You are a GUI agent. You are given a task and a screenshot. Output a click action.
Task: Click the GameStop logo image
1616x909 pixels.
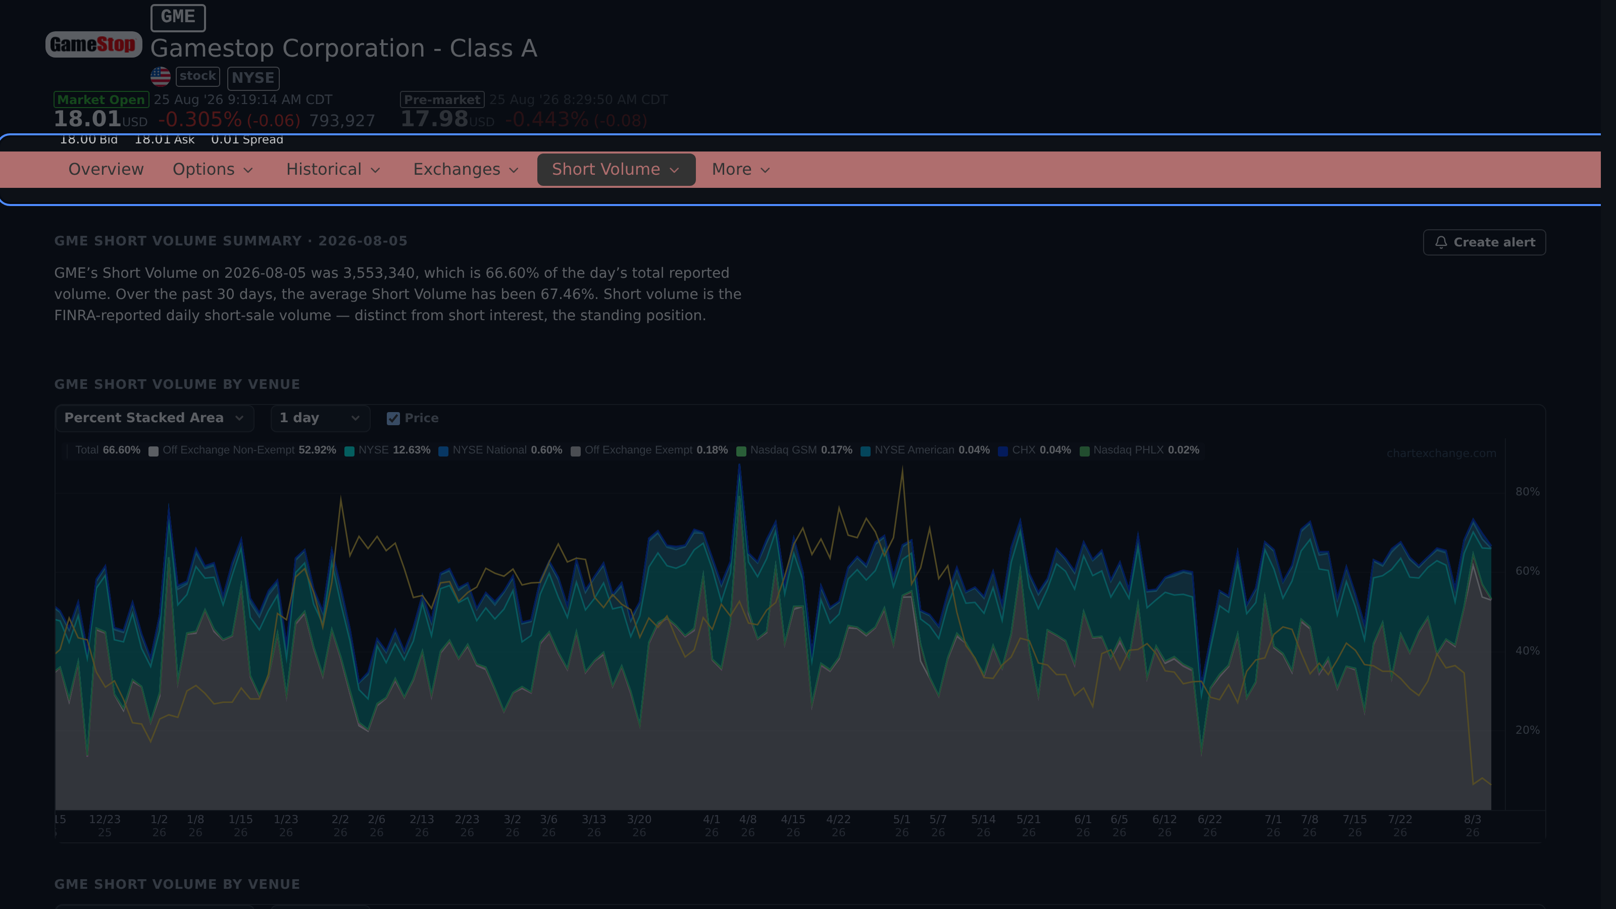[93, 44]
